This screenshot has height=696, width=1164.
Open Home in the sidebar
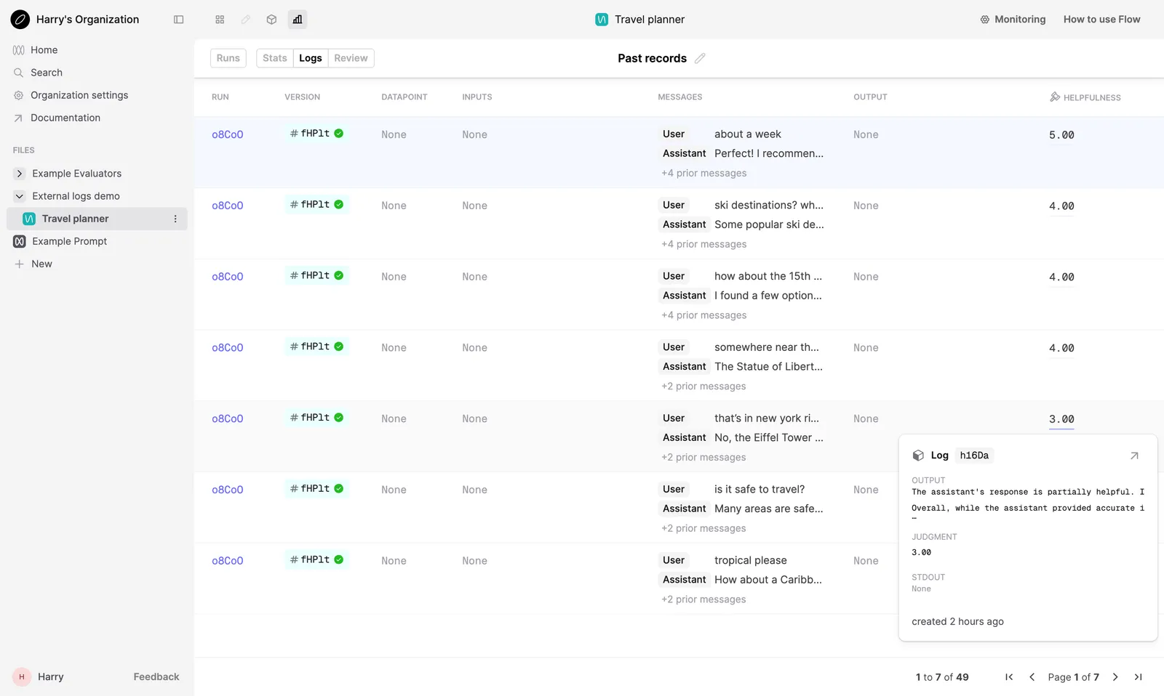[44, 50]
